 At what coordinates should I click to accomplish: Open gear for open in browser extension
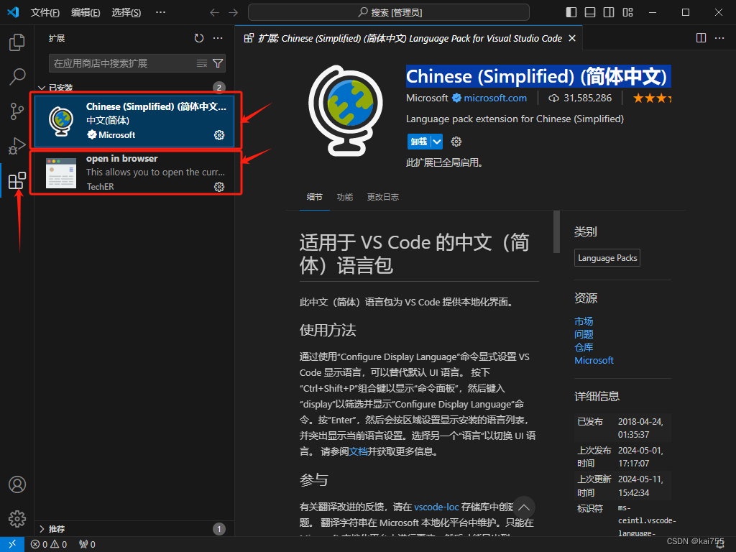pyautogui.click(x=219, y=187)
